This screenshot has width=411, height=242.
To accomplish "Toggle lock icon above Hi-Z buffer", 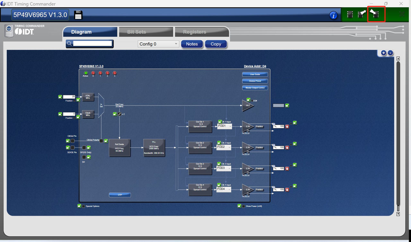I will click(248, 100).
